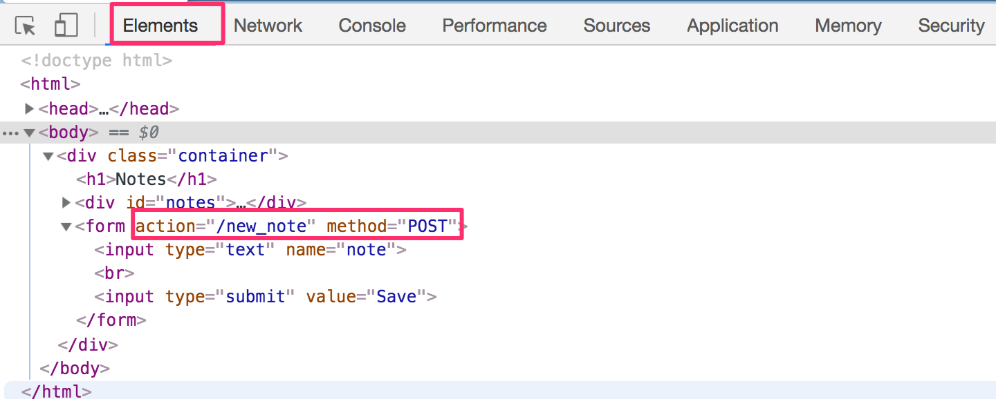Collapse the div container node
Image resolution: width=996 pixels, height=399 pixels.
48,156
